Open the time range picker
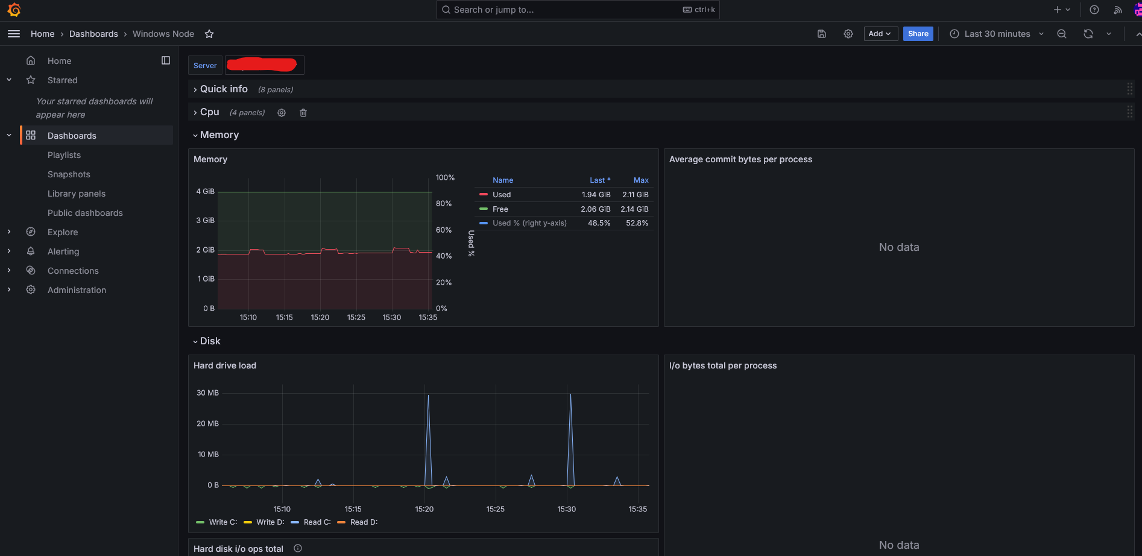Screen dimensions: 1142x556 996,34
